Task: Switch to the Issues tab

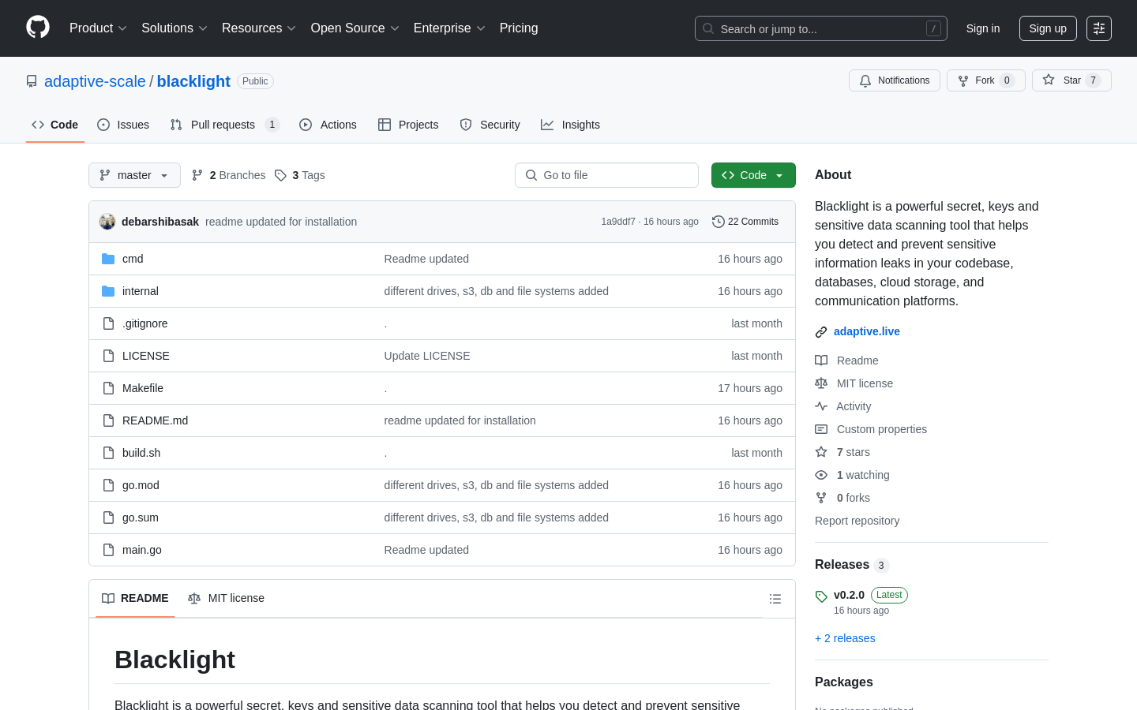Action: (x=123, y=125)
